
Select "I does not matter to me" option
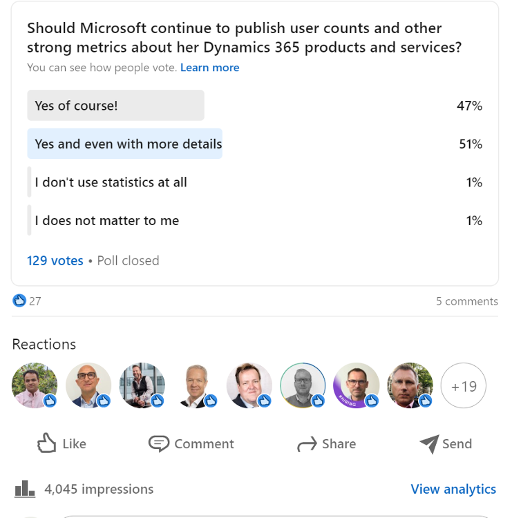click(107, 221)
